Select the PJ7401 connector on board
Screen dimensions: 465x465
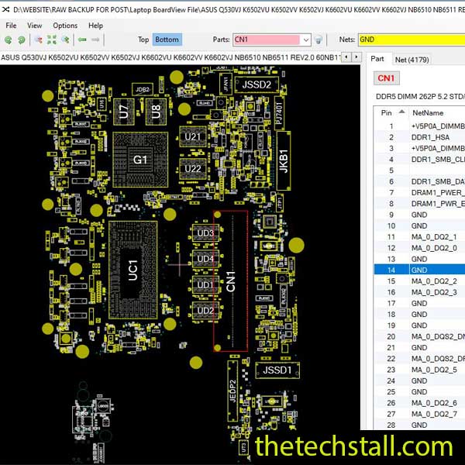(279, 113)
